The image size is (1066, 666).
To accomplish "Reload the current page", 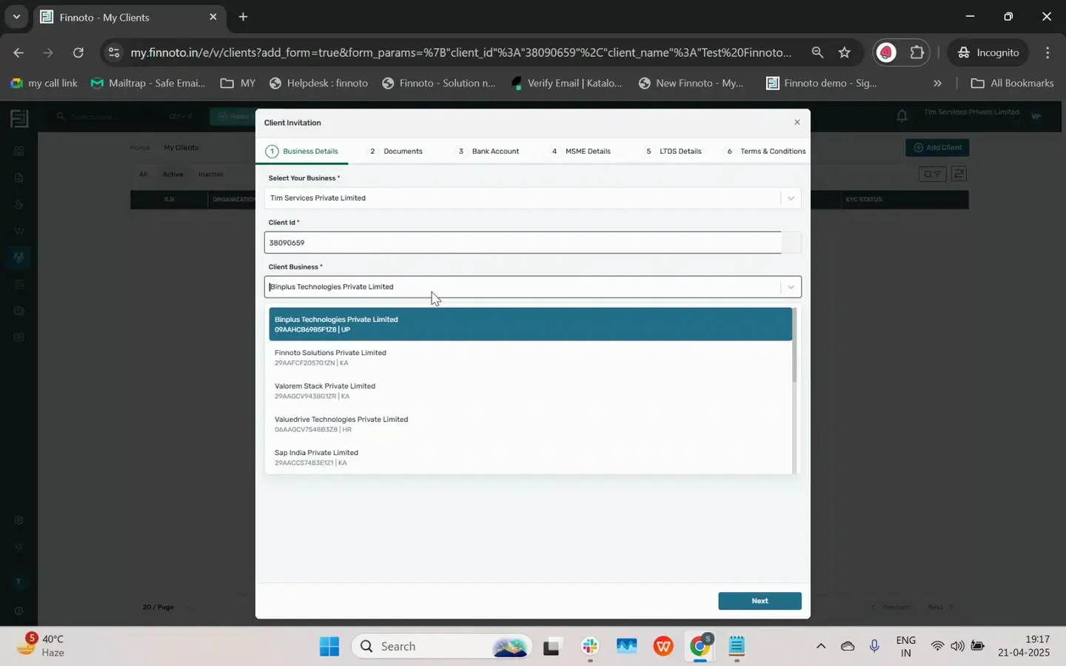I will 78,53.
